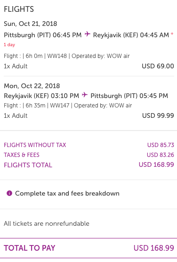Click the info icon beside tax breakdown
This screenshot has height=262, width=177.
click(x=9, y=193)
